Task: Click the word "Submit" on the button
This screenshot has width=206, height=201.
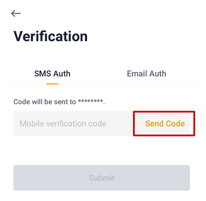Action: (x=102, y=178)
